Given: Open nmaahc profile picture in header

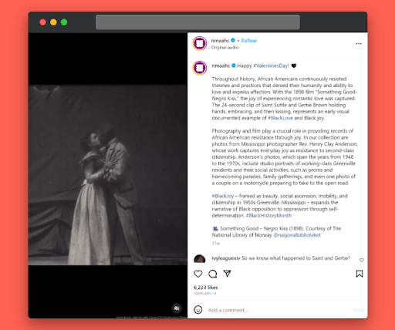Looking at the screenshot, I should pos(200,43).
